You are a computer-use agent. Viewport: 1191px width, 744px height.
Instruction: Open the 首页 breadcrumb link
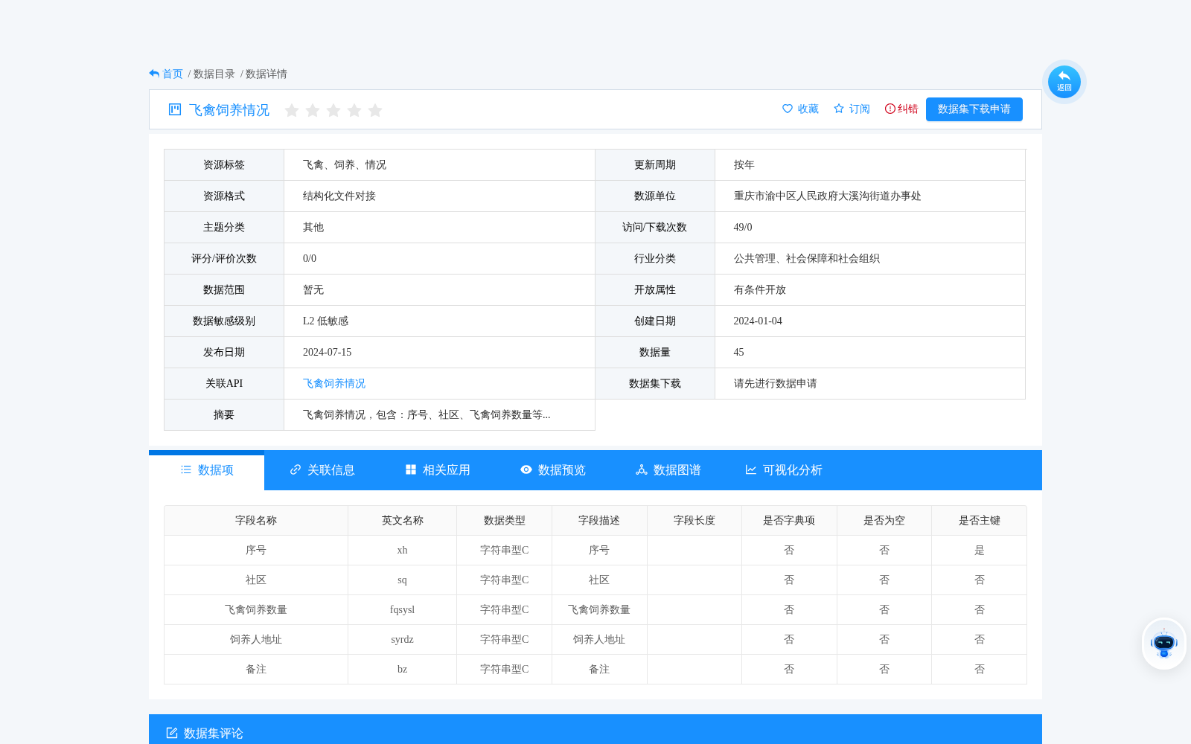(x=173, y=74)
